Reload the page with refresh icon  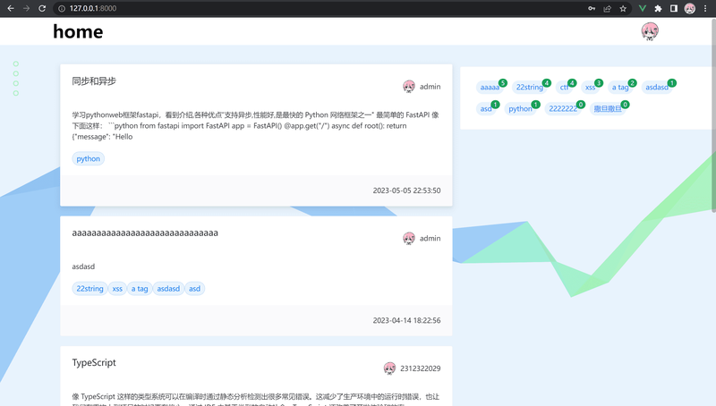click(42, 8)
